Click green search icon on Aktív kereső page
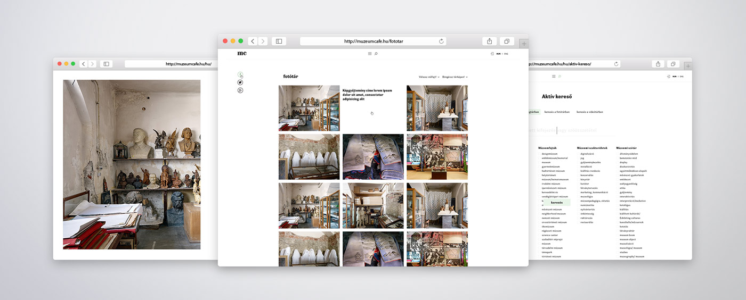The width and height of the screenshot is (746, 300). pos(558,77)
